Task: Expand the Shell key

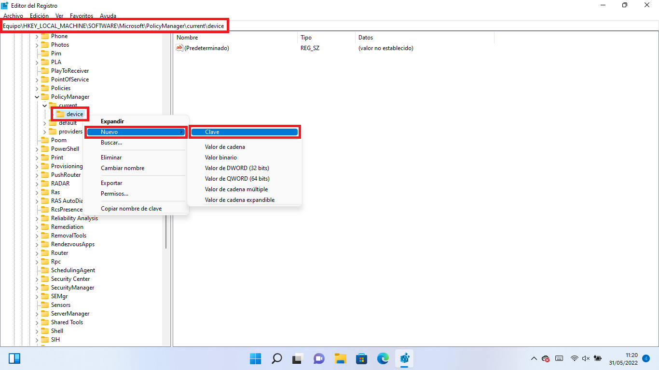Action: [x=37, y=331]
